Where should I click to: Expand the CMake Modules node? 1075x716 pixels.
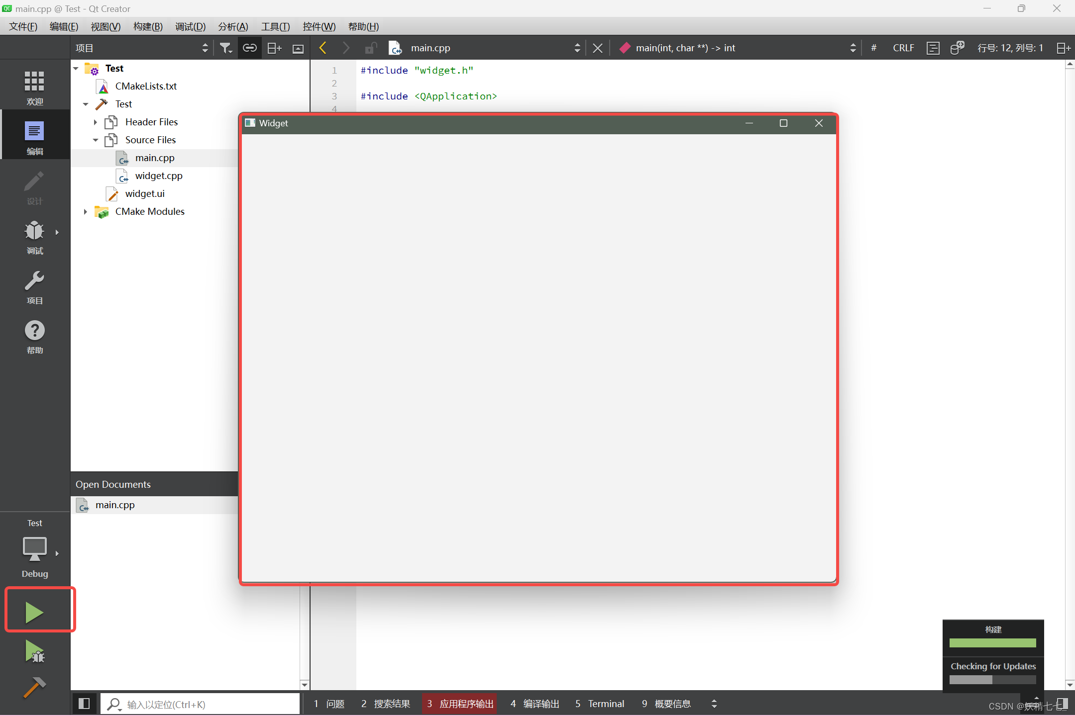(86, 211)
